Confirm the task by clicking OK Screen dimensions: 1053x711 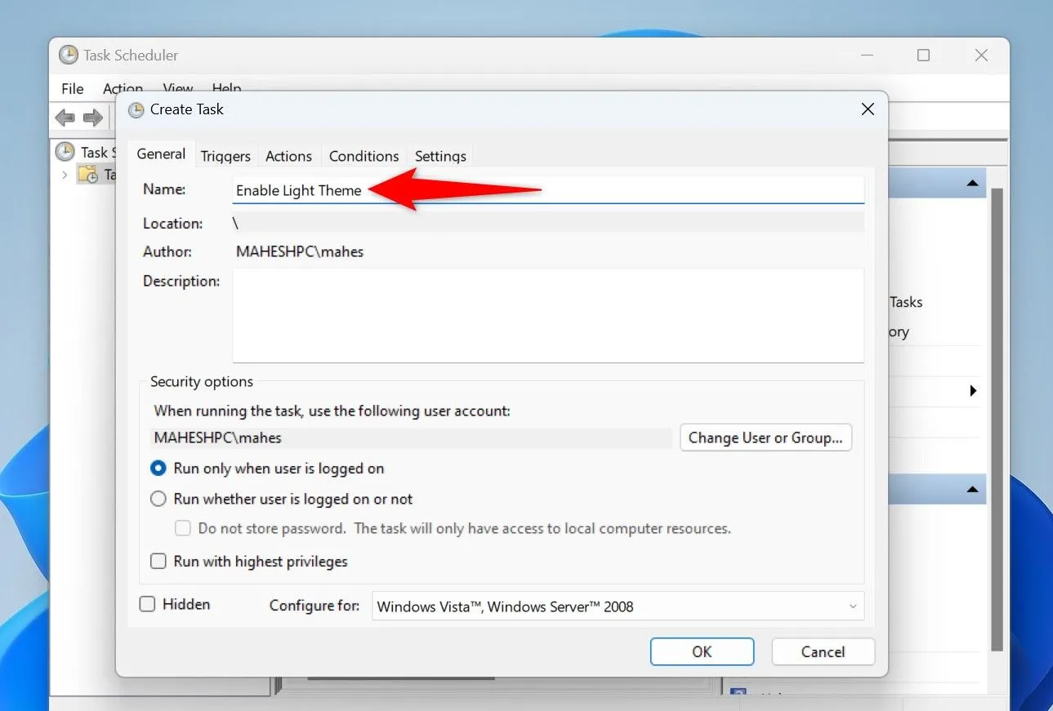click(x=701, y=651)
